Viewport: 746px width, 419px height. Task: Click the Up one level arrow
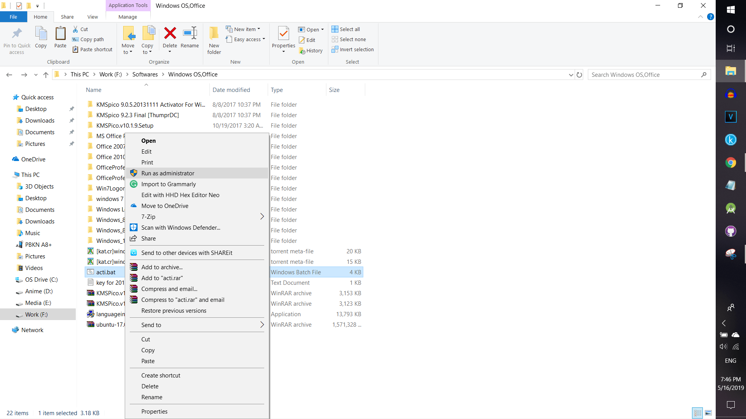(x=46, y=75)
